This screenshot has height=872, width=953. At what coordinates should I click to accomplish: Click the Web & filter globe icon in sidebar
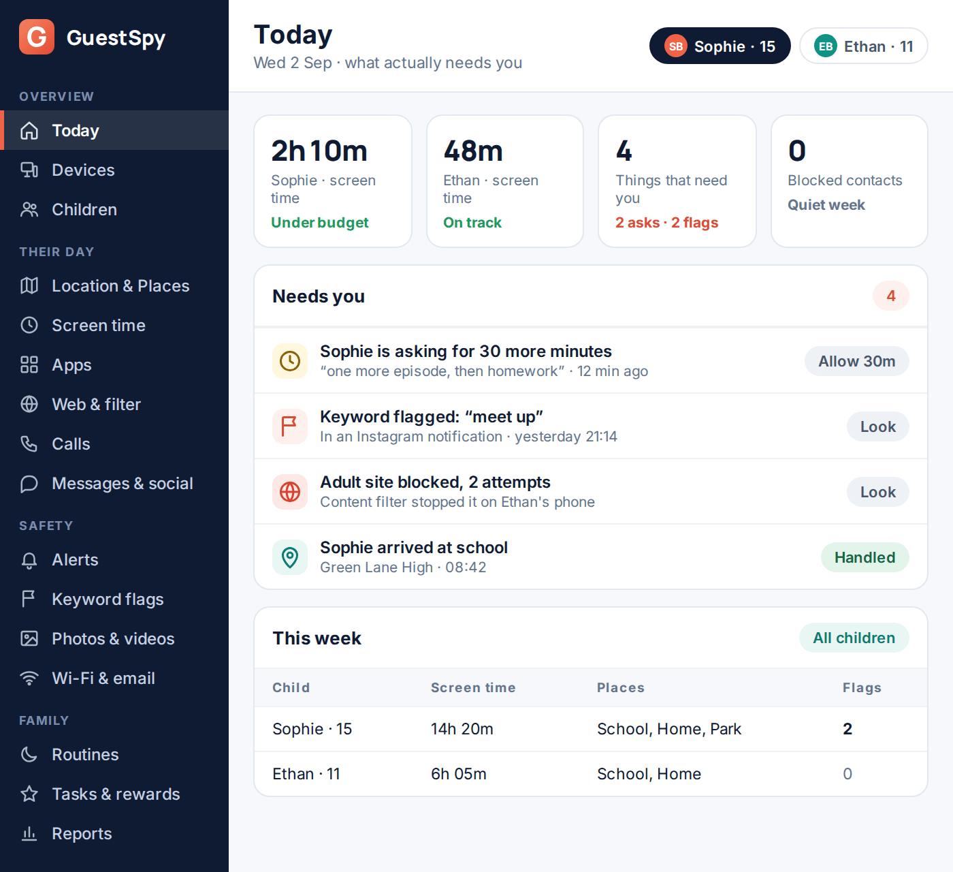pos(29,404)
